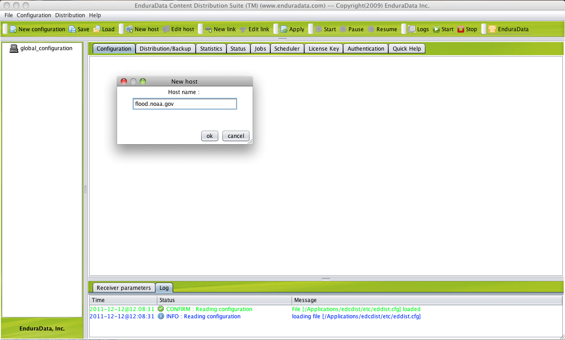Switch to the Jobs tab
Image resolution: width=565 pixels, height=340 pixels.
(x=260, y=48)
